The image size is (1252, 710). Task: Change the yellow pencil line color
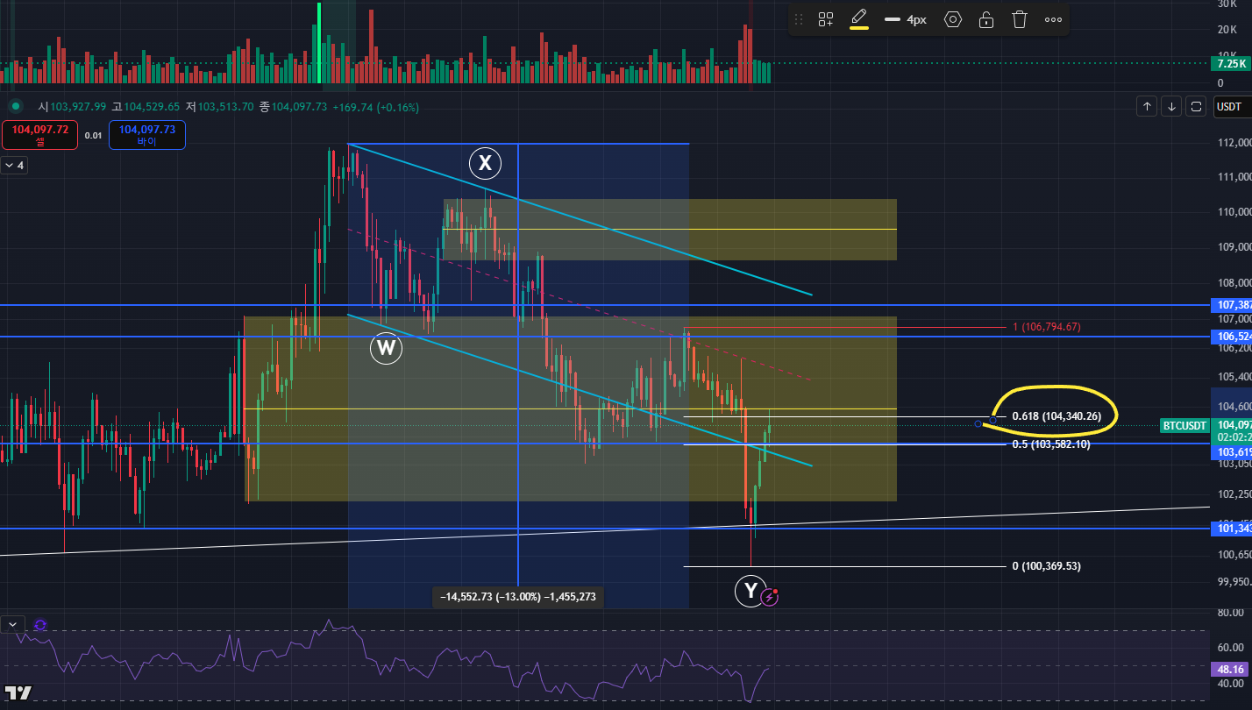[859, 19]
